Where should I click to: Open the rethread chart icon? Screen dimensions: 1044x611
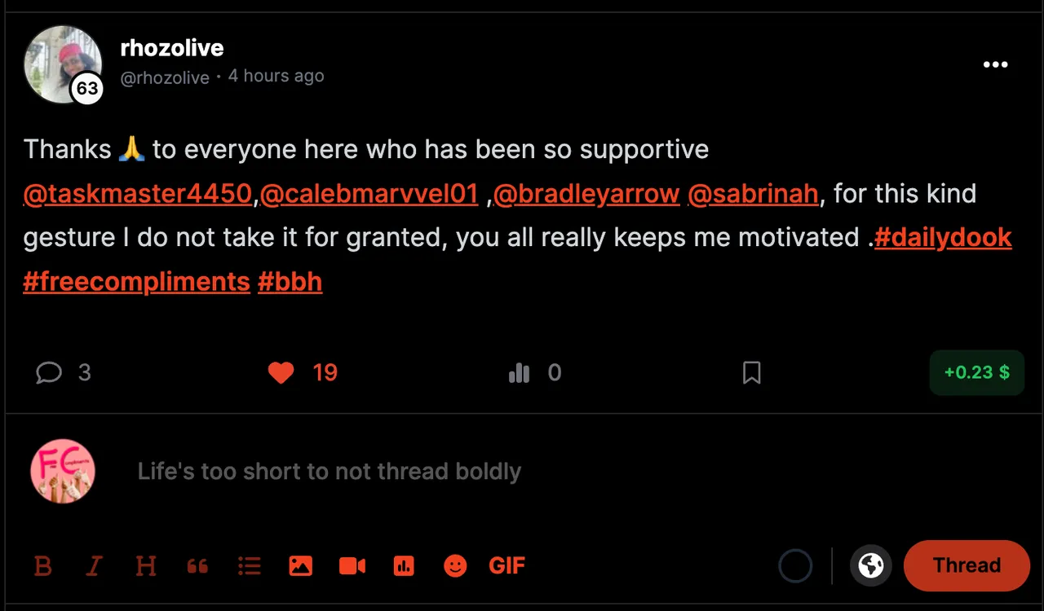tap(519, 373)
